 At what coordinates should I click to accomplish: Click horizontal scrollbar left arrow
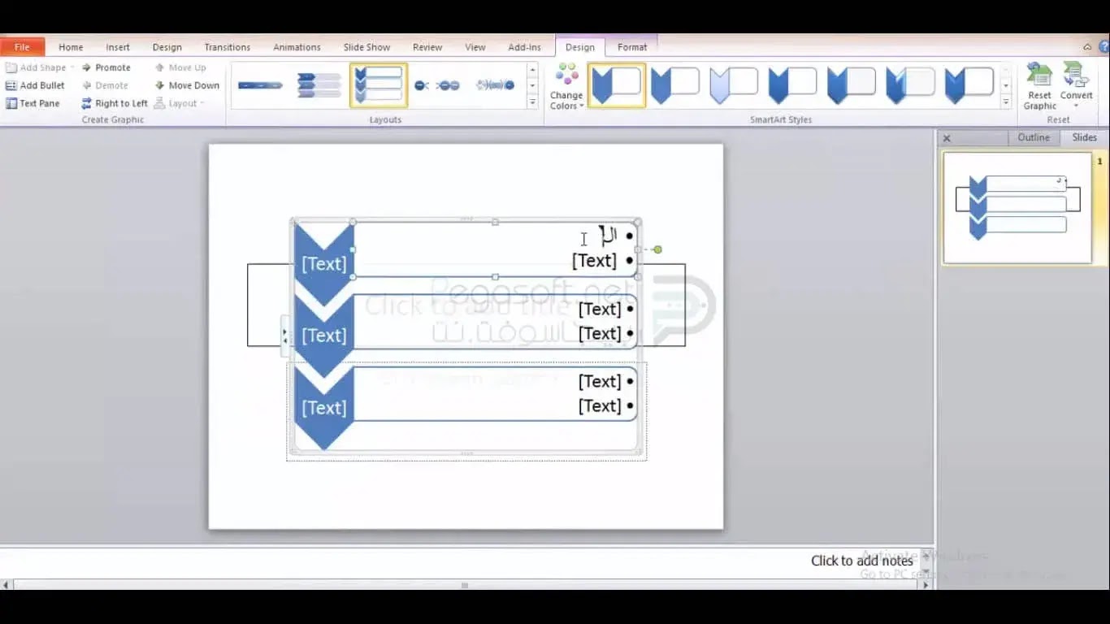[7, 585]
